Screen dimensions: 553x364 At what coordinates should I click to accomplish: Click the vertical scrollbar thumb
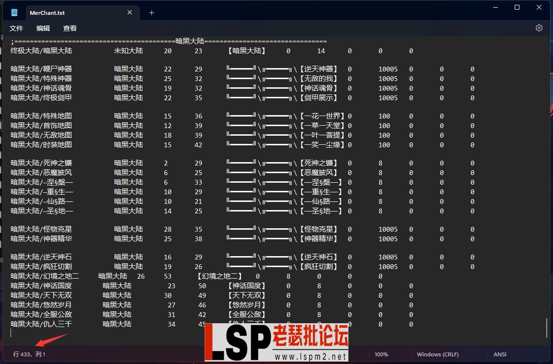click(x=547, y=328)
